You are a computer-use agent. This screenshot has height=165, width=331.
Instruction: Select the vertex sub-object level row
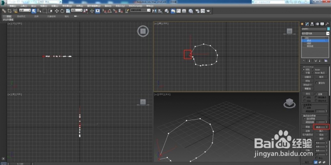[315, 41]
